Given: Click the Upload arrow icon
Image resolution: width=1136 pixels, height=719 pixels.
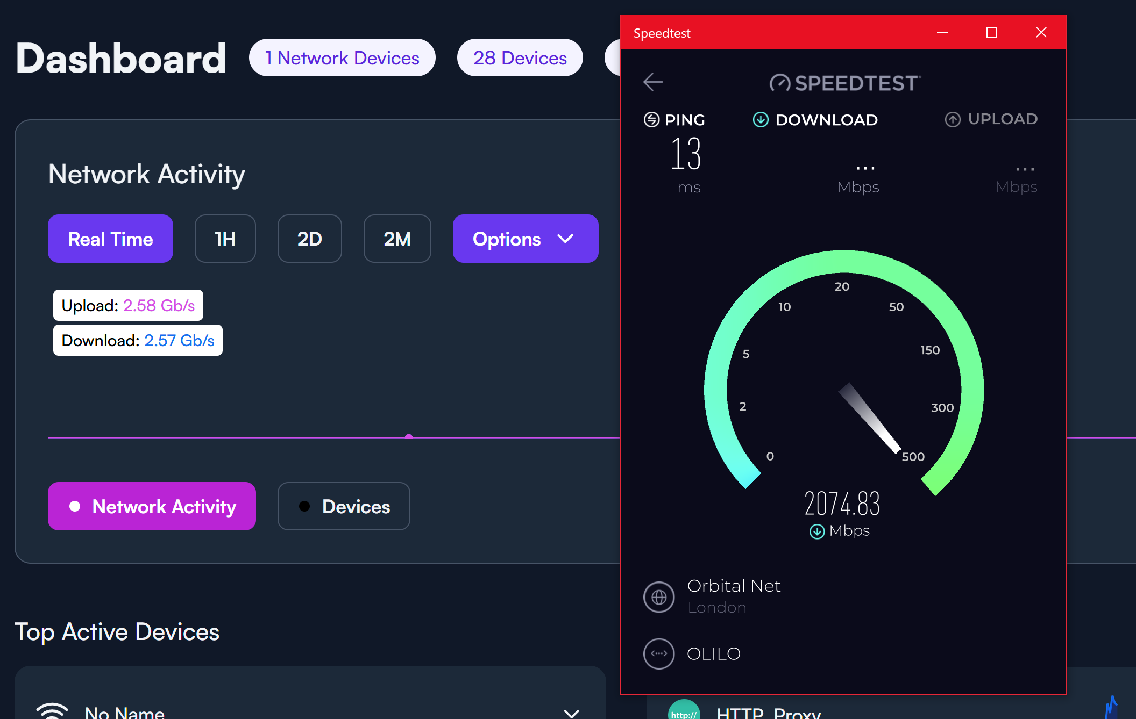Looking at the screenshot, I should [953, 119].
